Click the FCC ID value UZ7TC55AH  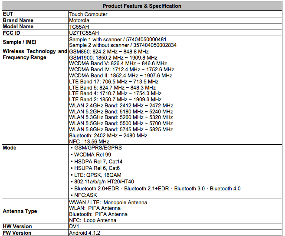(x=84, y=33)
